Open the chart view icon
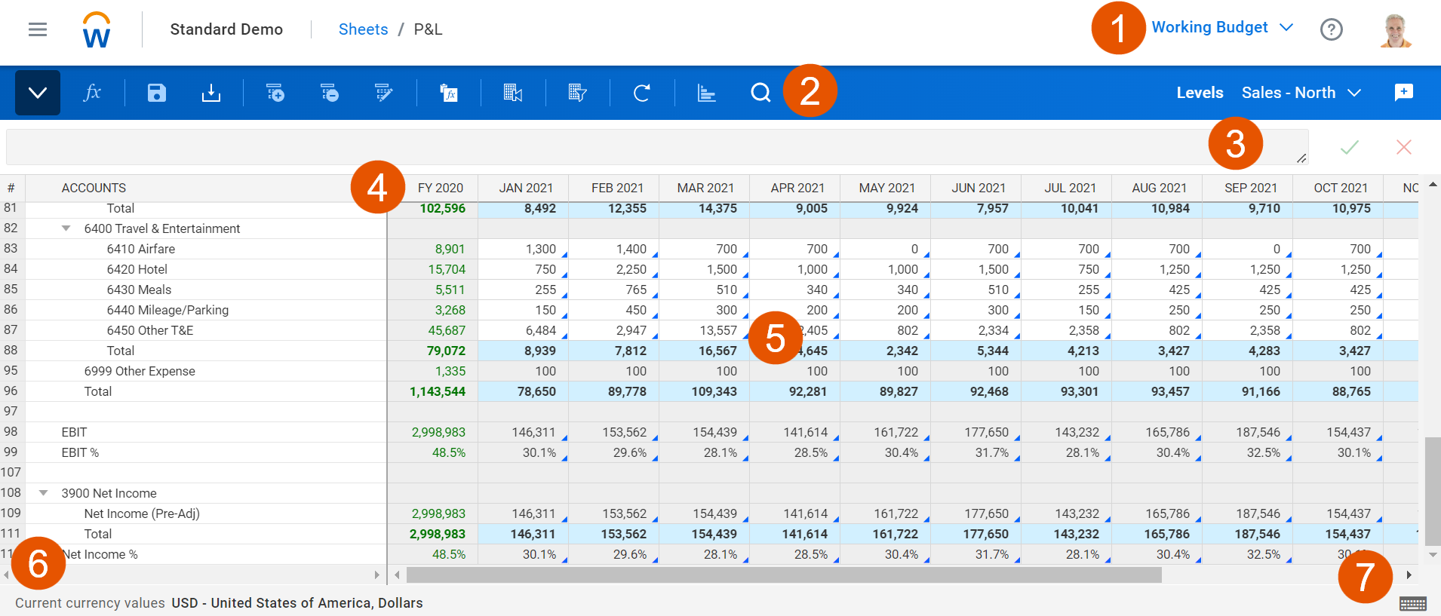Screen dimensions: 1441x616 click(706, 93)
